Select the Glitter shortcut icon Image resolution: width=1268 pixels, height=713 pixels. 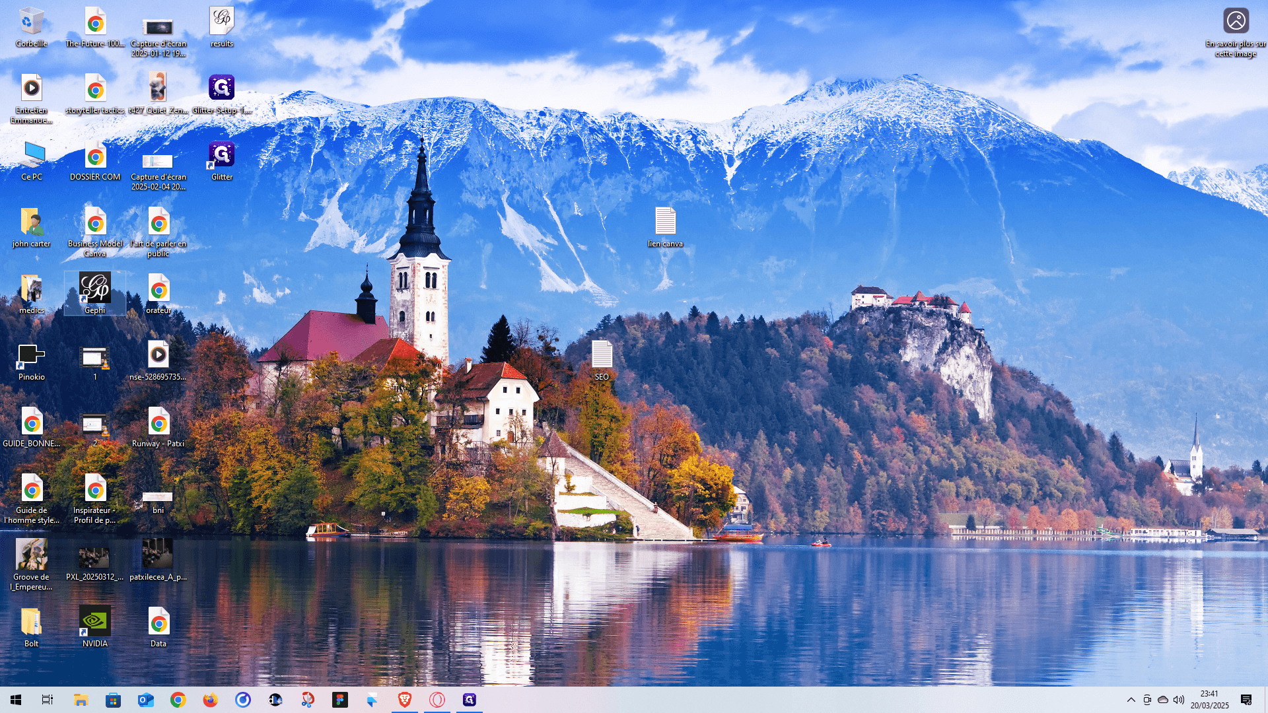222,155
